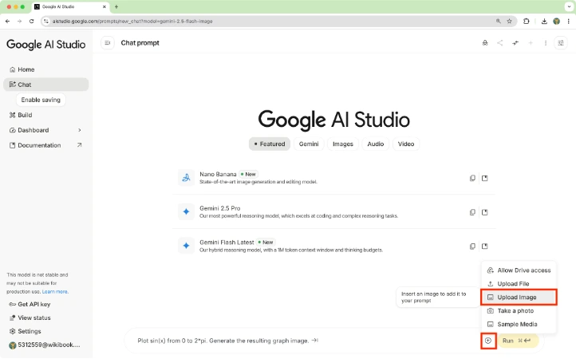
Task: Bookmark page with the star icon
Action: click(x=509, y=22)
